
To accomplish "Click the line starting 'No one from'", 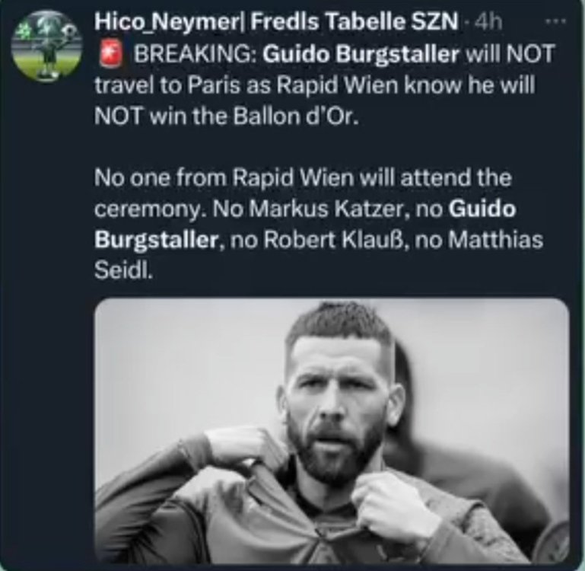I will tap(303, 180).
